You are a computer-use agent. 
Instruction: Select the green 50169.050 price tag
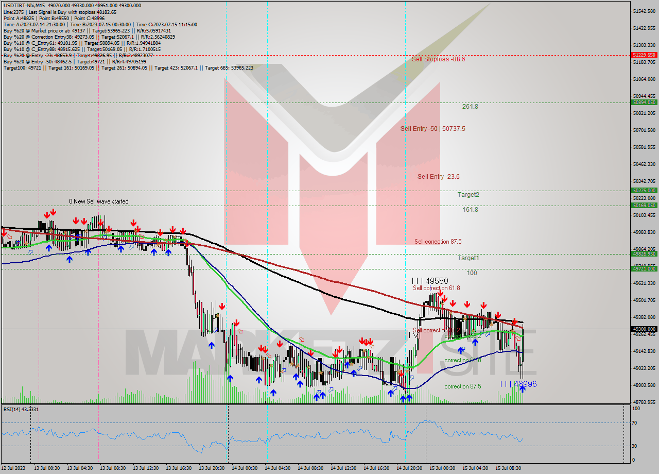click(x=644, y=206)
